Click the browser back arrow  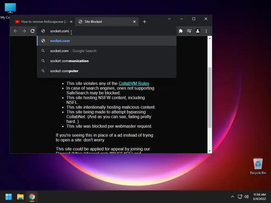click(16, 31)
